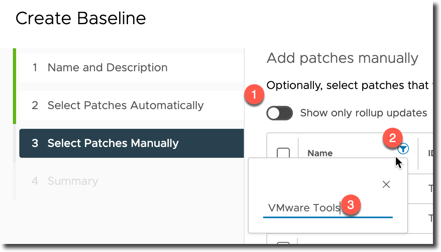Close the filter popup with the X
441x252 pixels.
(386, 184)
